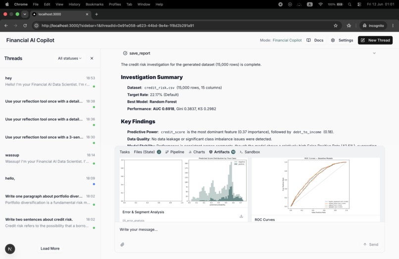Open the 'wassup' thread
This screenshot has width=399, height=259.
(x=50, y=158)
